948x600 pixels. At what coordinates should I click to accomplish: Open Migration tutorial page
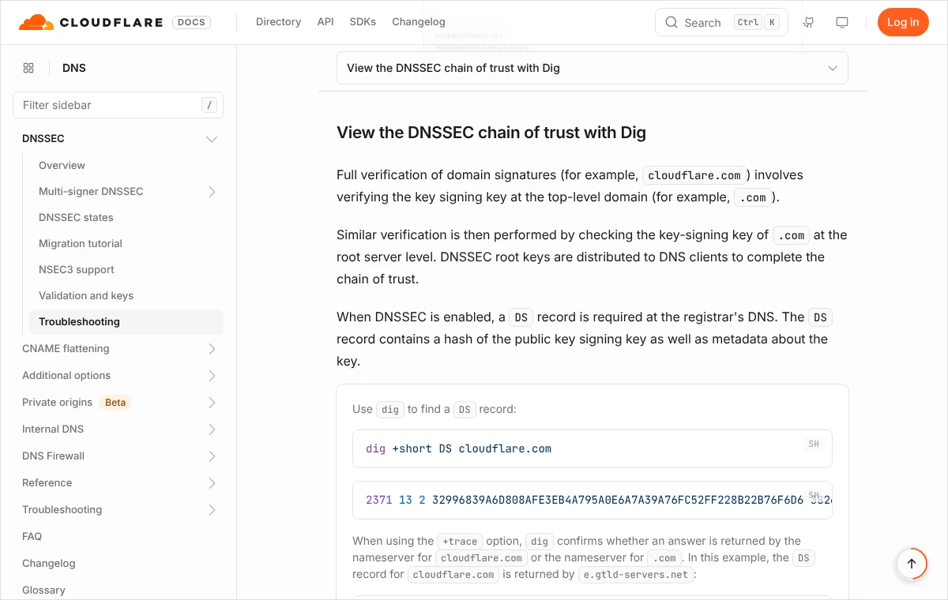(81, 243)
